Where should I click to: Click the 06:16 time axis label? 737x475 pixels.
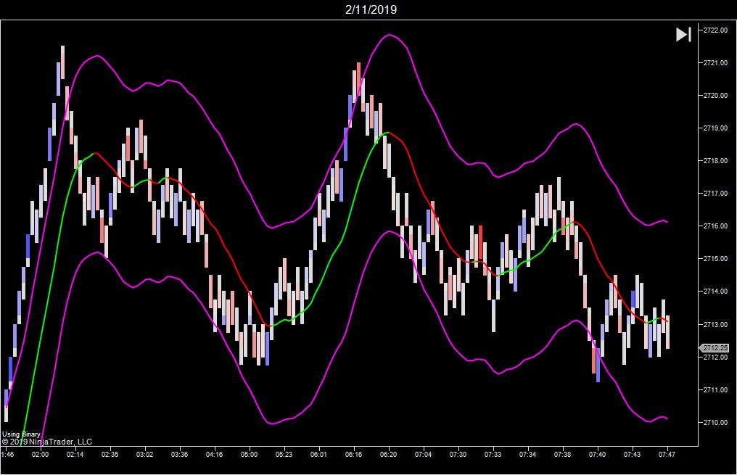point(353,454)
